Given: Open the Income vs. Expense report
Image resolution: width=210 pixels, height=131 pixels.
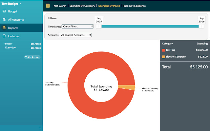Looking at the screenshot, I should (135, 6).
